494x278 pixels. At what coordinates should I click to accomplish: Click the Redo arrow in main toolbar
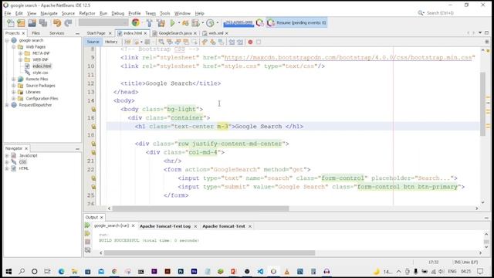(68, 23)
